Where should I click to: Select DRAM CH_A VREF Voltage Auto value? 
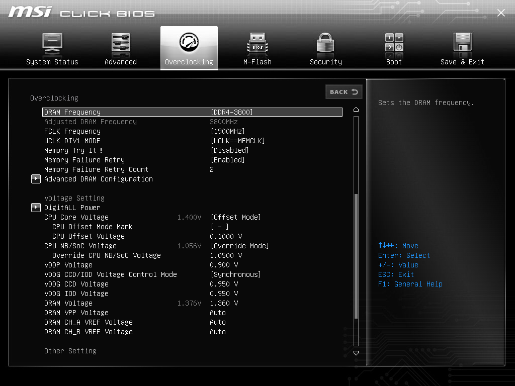(x=218, y=322)
